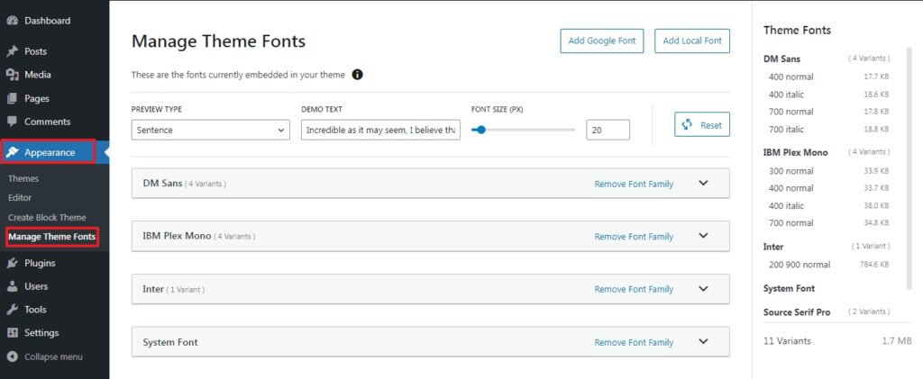Open Themes submenu item
Image resolution: width=923 pixels, height=379 pixels.
(x=23, y=178)
